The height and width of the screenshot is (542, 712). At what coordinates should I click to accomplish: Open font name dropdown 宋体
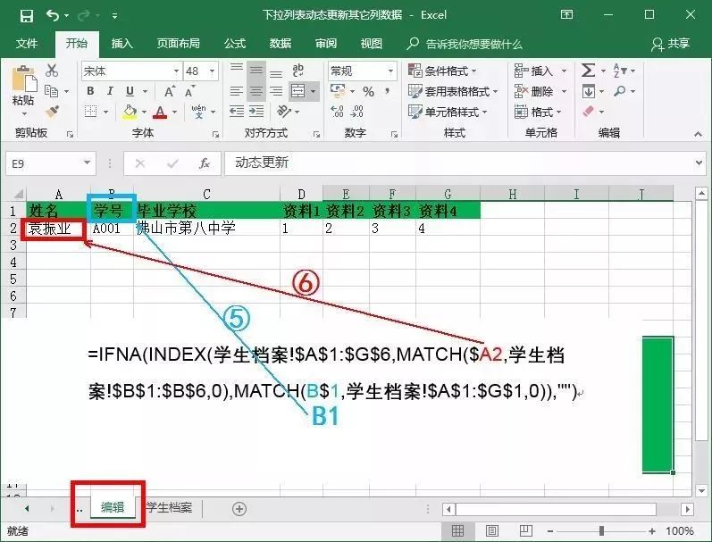coord(176,71)
